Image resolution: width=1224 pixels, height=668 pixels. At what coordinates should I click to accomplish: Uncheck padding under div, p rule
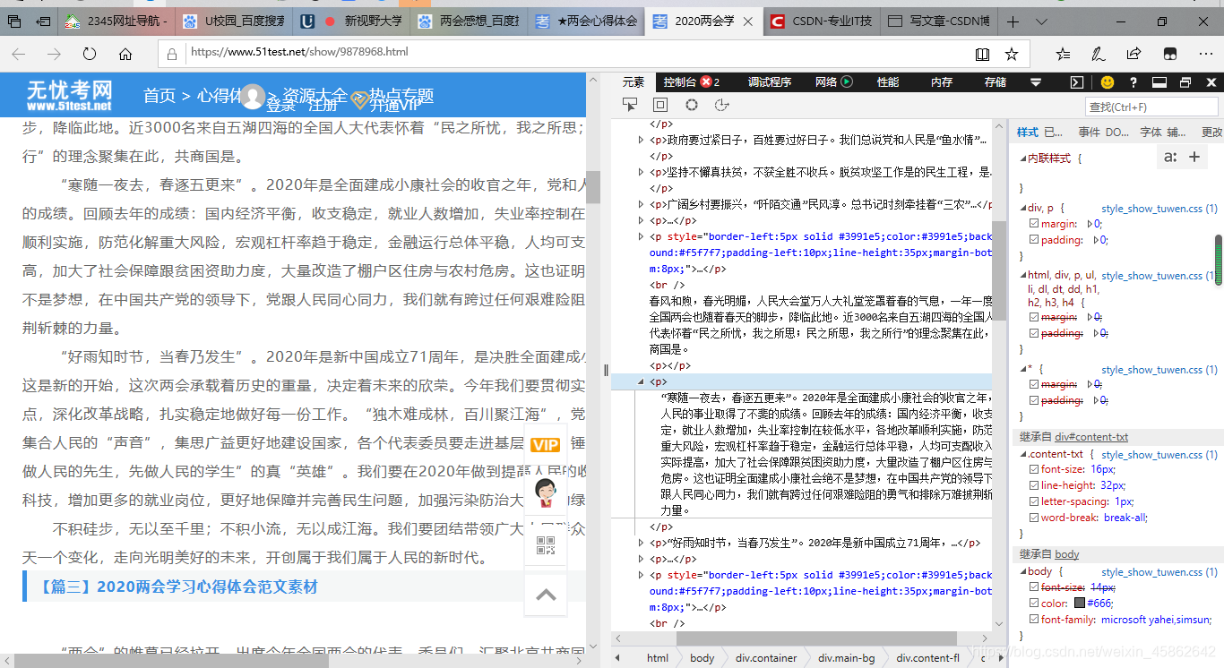click(x=1034, y=240)
